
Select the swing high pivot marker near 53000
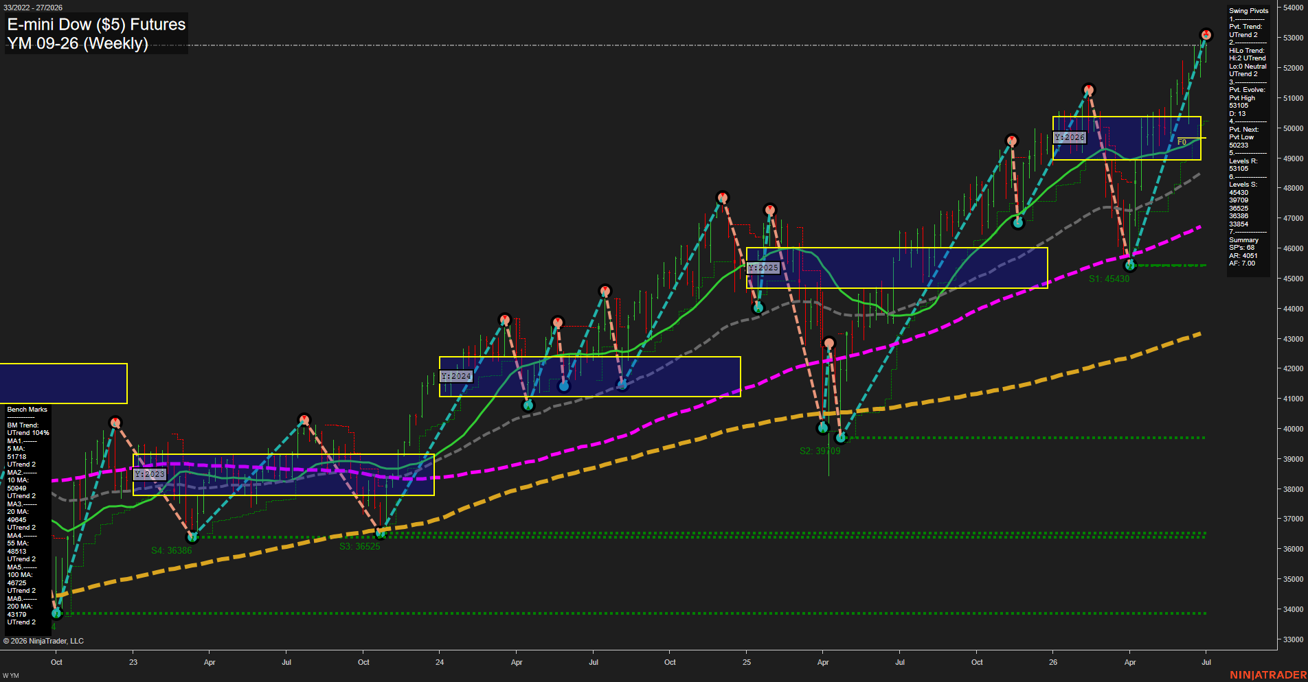point(1206,35)
